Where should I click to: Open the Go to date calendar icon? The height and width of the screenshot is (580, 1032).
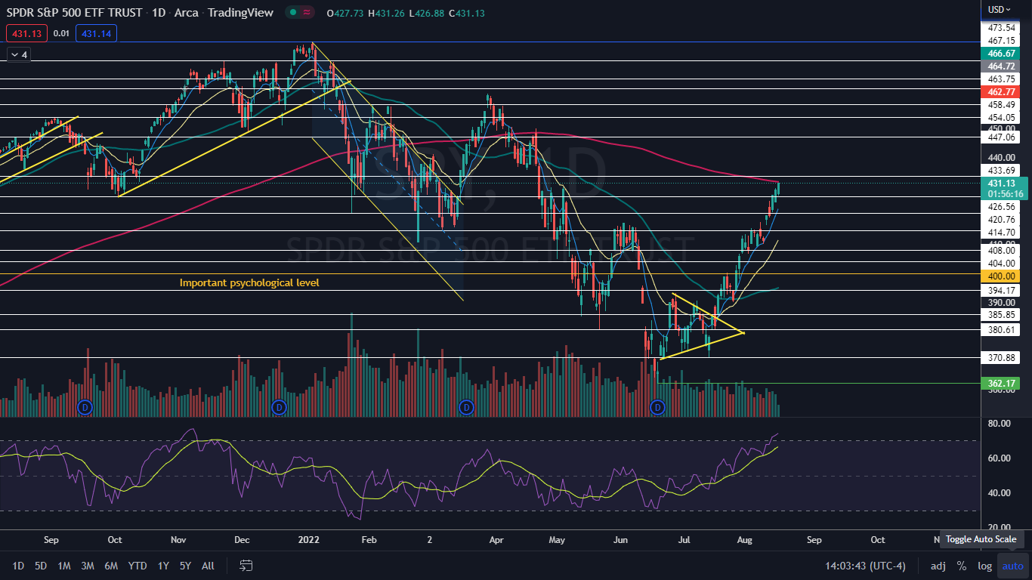[246, 566]
